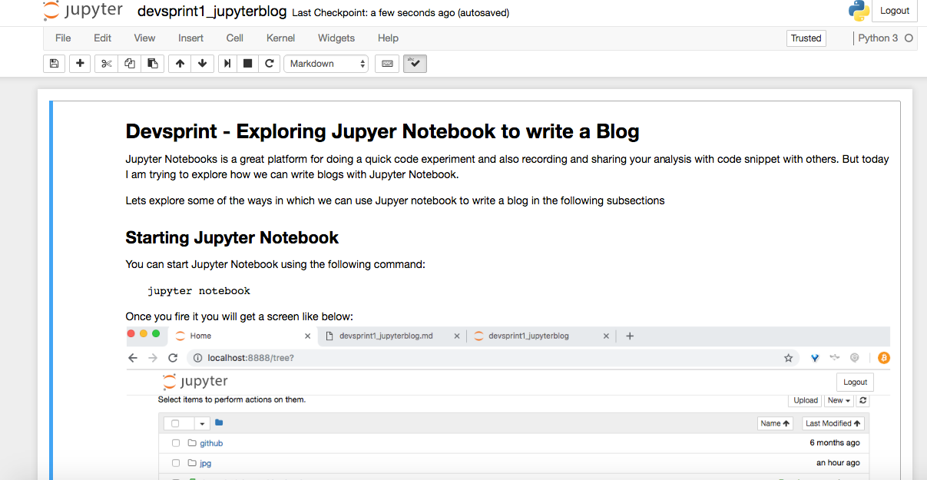The height and width of the screenshot is (480, 927).
Task: Click the Upload button in embedded file list
Action: coord(806,400)
